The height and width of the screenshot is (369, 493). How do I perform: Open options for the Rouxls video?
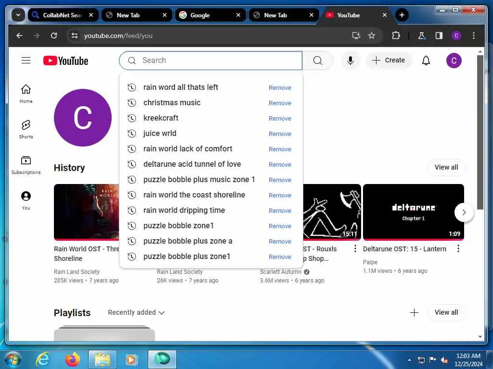click(x=355, y=249)
